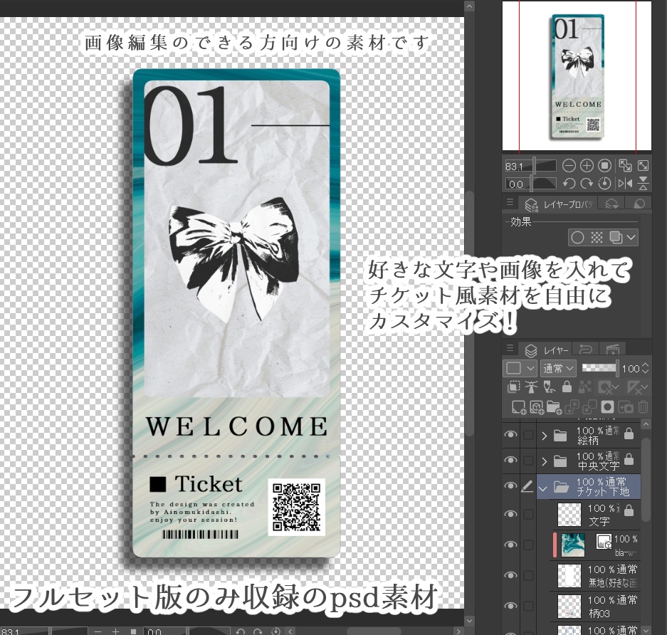Image resolution: width=667 pixels, height=635 pixels.
Task: Flip canvas vertically in Navigator
Action: (x=644, y=184)
